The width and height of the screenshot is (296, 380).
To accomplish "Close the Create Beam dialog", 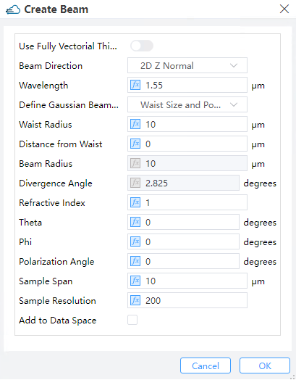I will (284, 9).
